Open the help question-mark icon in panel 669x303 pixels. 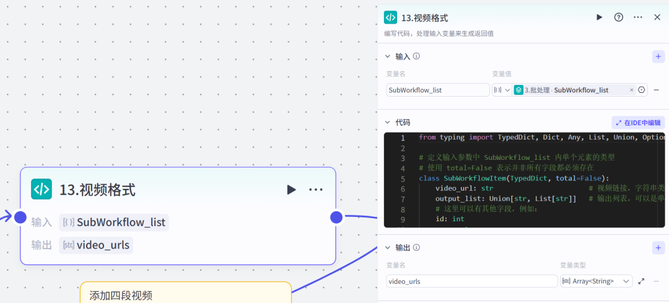coord(619,17)
